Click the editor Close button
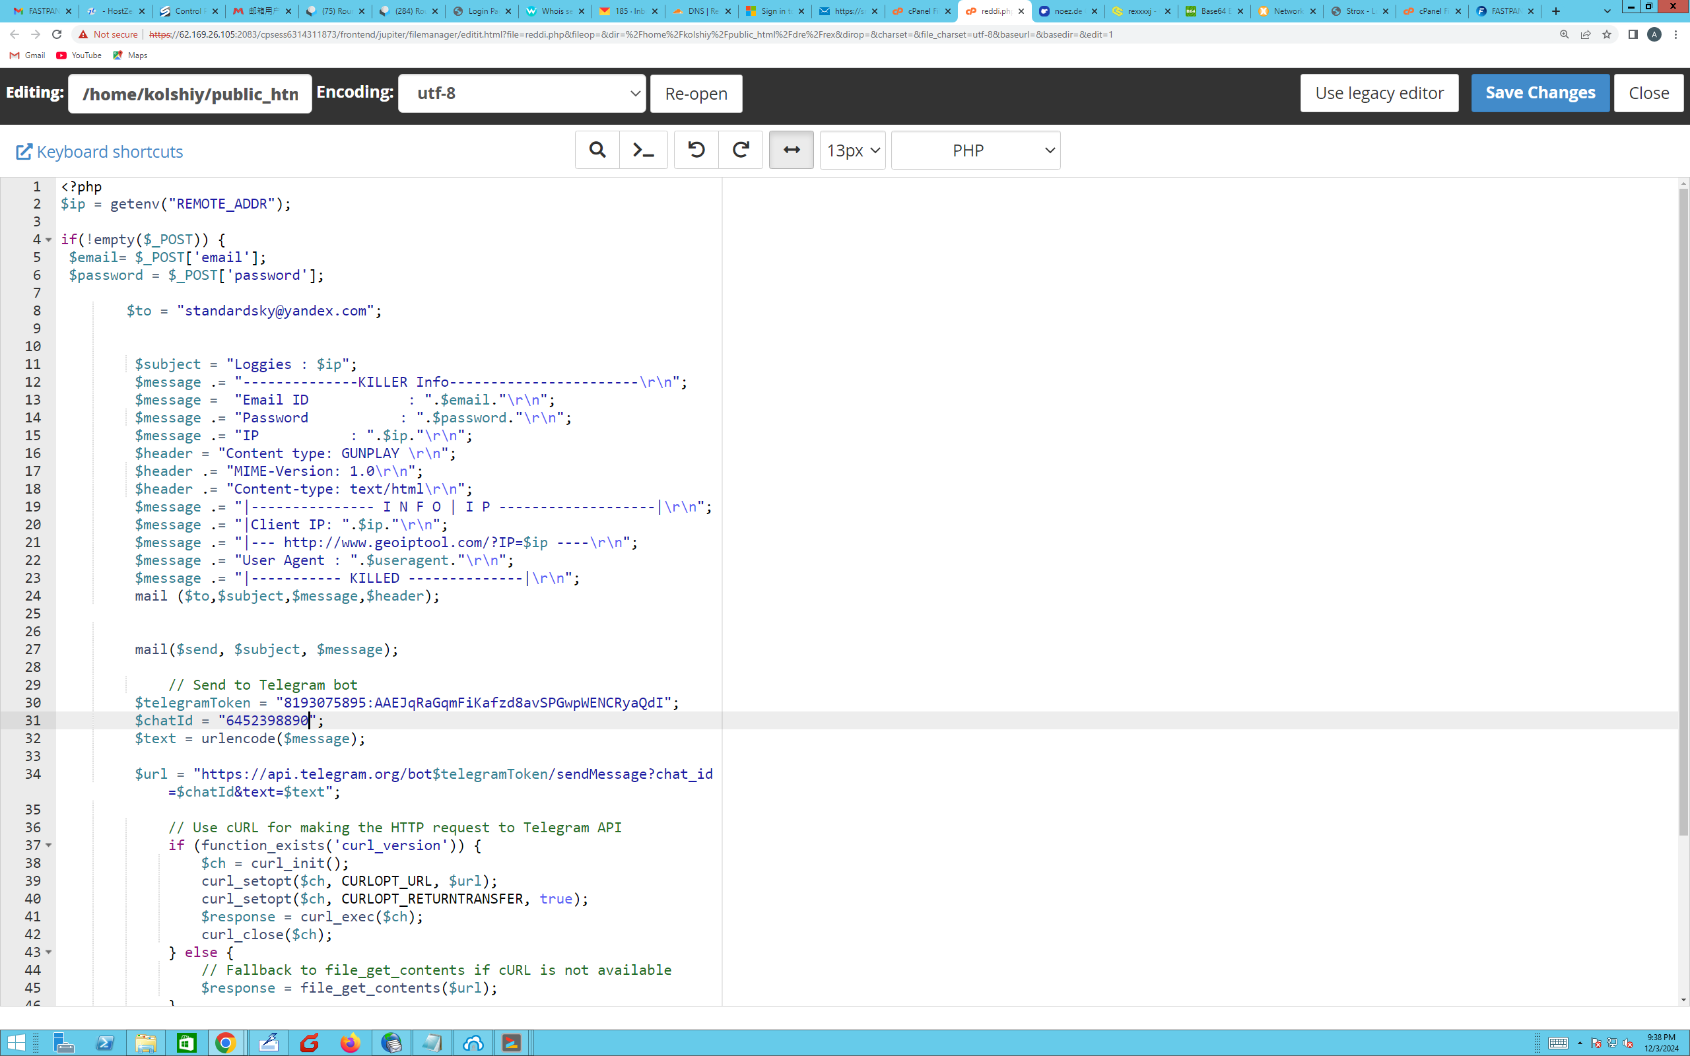This screenshot has width=1690, height=1056. tap(1649, 93)
